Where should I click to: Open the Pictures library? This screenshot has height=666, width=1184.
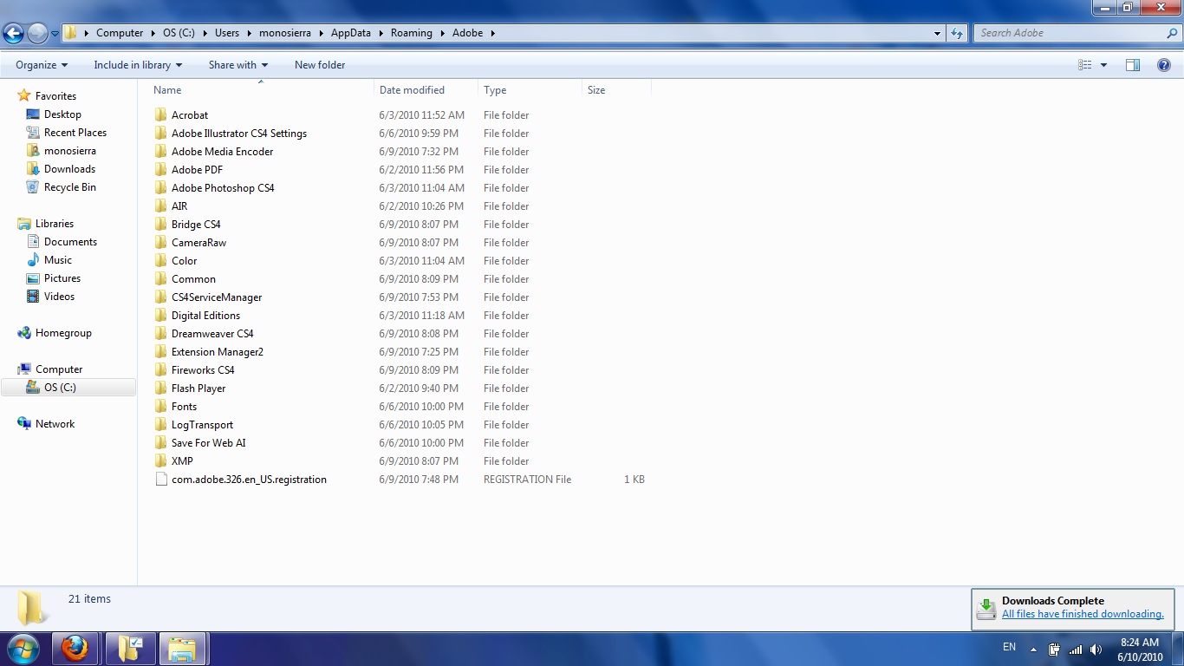click(62, 278)
